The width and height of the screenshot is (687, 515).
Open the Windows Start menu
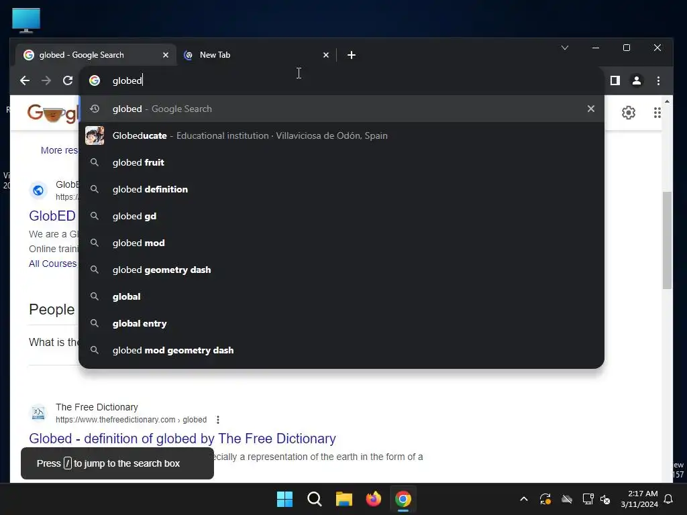(x=284, y=499)
